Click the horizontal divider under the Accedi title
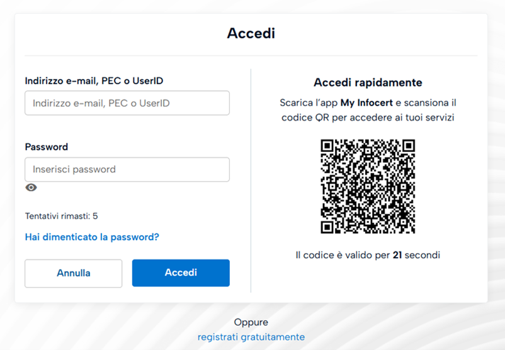The height and width of the screenshot is (350, 505). 251,56
